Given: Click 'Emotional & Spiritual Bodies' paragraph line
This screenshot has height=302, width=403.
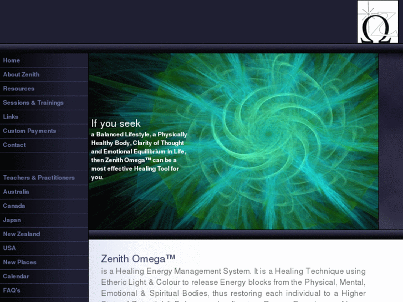Looking at the screenshot, I should pos(233,293).
